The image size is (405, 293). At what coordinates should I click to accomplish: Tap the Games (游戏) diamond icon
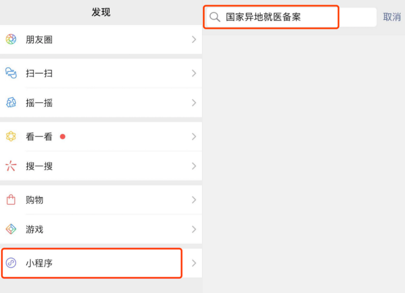pyautogui.click(x=11, y=229)
